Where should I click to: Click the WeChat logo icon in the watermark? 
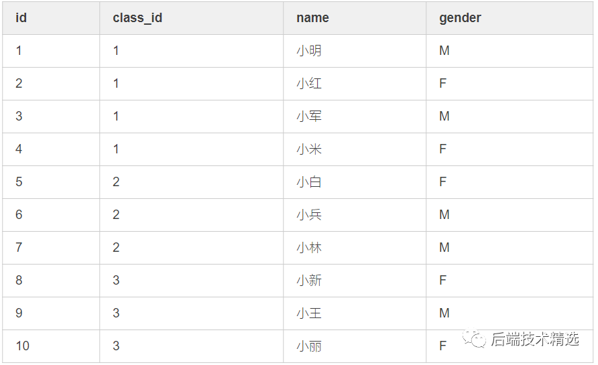(x=475, y=339)
